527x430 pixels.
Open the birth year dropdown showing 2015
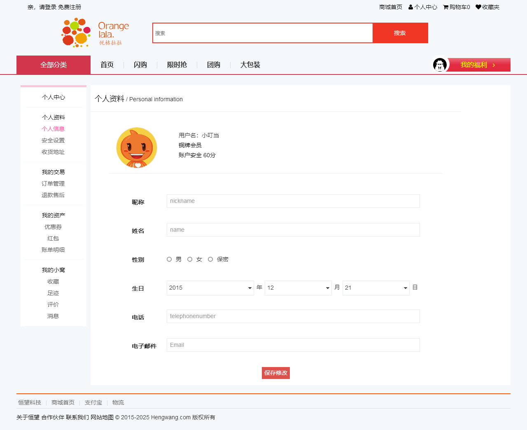(210, 288)
